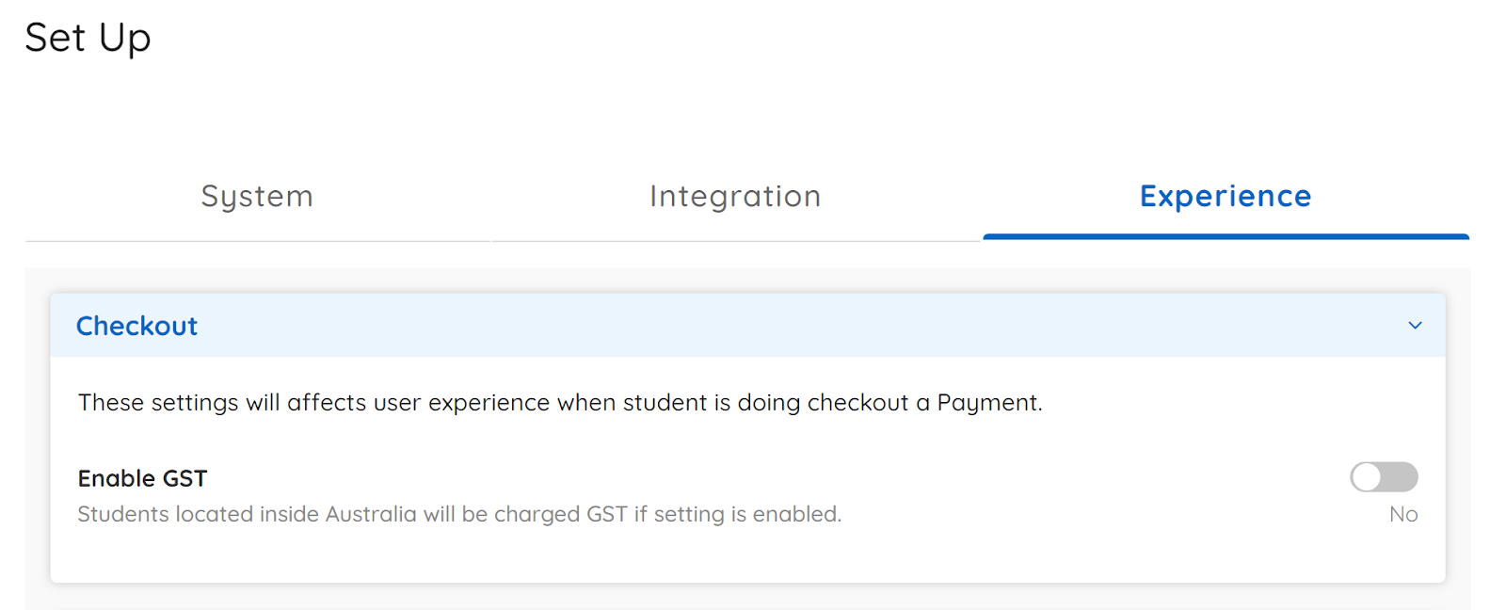Select the Experience tab
This screenshot has width=1506, height=610.
point(1225,197)
